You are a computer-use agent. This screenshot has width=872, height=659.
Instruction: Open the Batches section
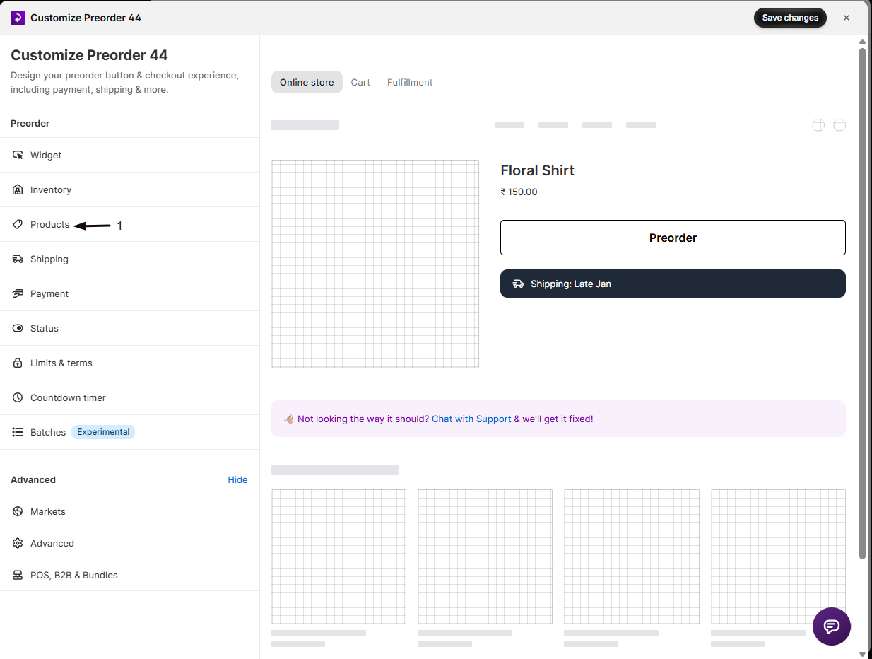click(130, 432)
